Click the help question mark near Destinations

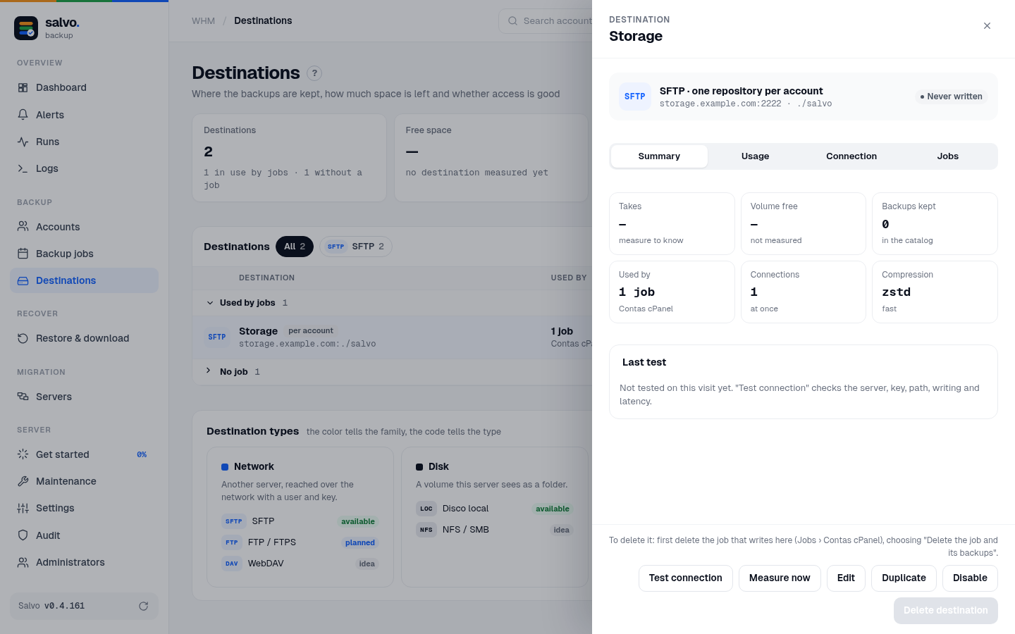(314, 73)
